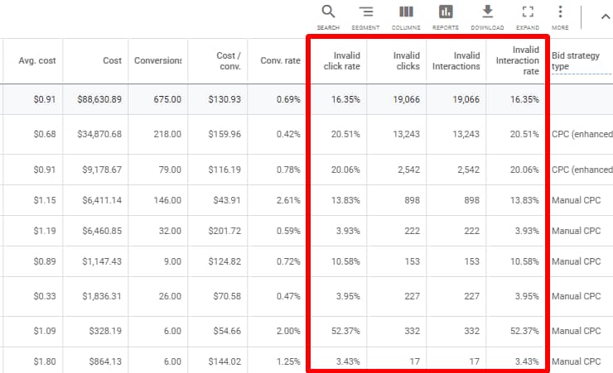The width and height of the screenshot is (613, 373).
Task: Sort by Invalid click rate column header
Action: pos(341,60)
